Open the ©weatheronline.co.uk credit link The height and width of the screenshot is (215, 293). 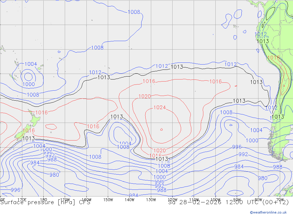tap(268, 212)
